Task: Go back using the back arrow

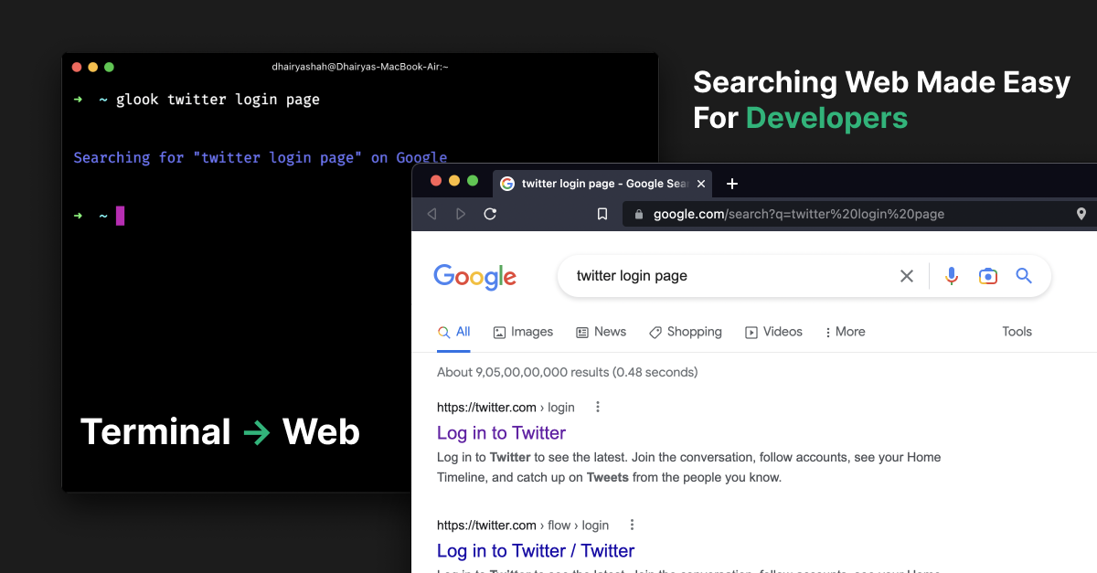Action: point(431,214)
